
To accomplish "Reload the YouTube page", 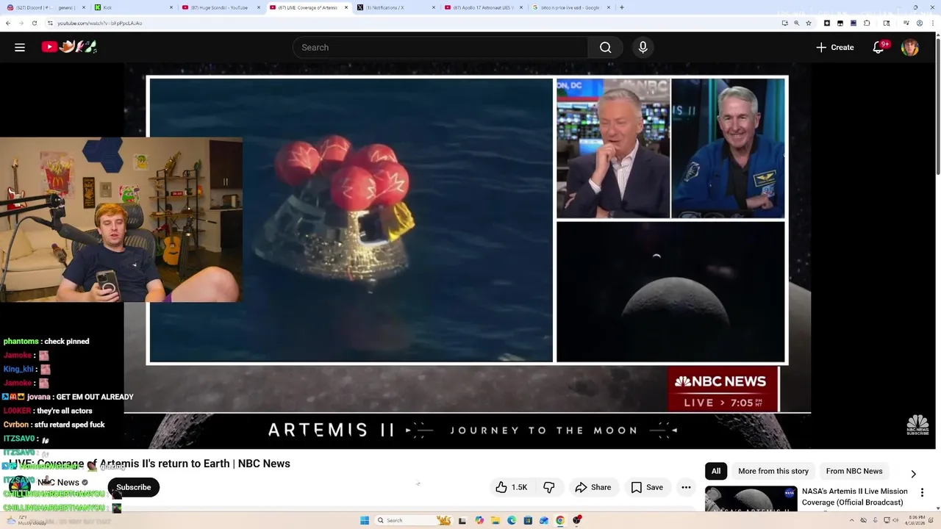I will (34, 23).
